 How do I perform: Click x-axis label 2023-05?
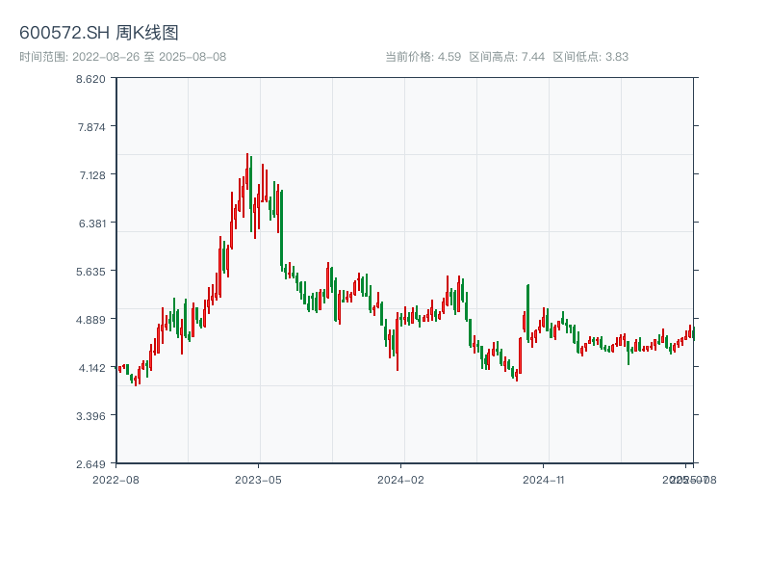[x=258, y=480]
